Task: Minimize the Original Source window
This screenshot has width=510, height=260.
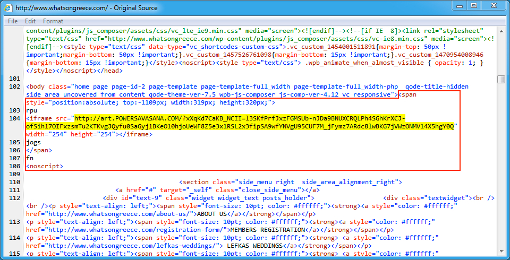Action: (457, 7)
